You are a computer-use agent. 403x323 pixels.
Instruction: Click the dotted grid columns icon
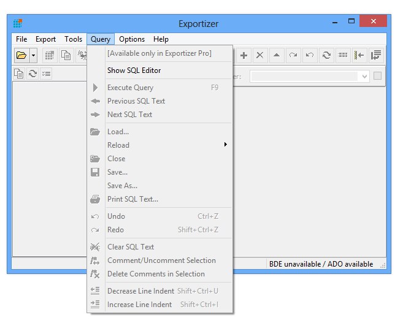343,55
